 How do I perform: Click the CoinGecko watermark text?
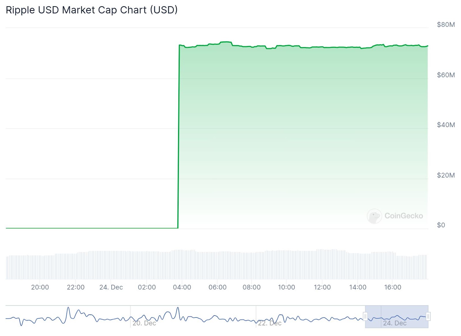(404, 216)
